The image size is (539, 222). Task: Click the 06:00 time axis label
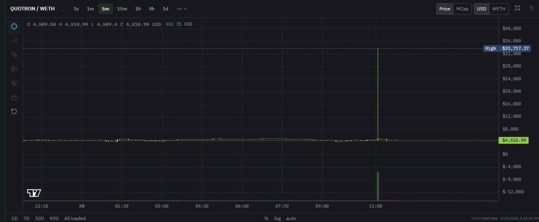tap(242, 206)
